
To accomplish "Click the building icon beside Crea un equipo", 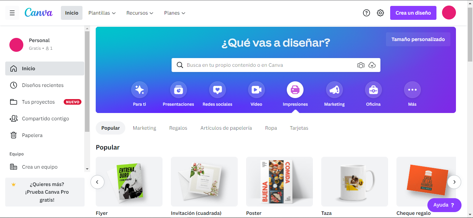I will click(x=14, y=167).
